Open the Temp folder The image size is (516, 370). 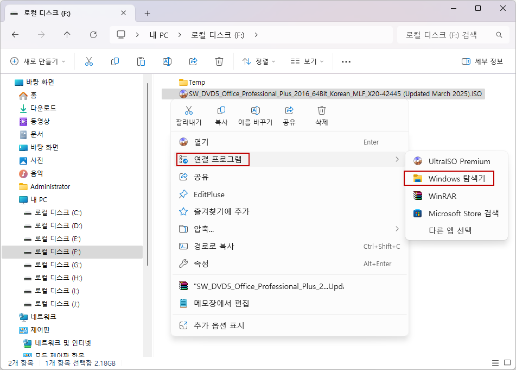pyautogui.click(x=192, y=83)
